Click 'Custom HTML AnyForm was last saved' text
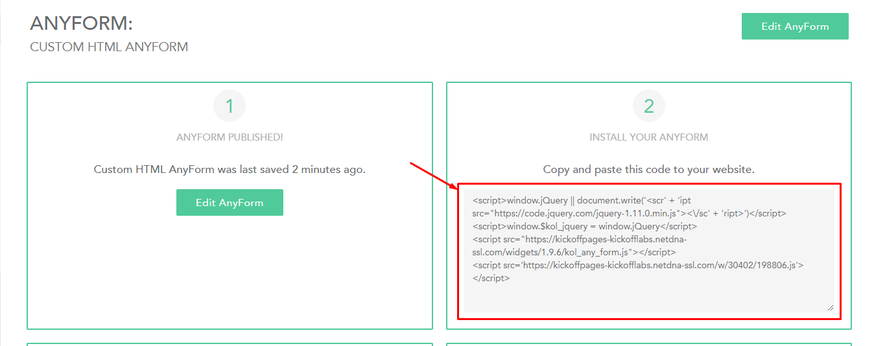 tap(230, 170)
